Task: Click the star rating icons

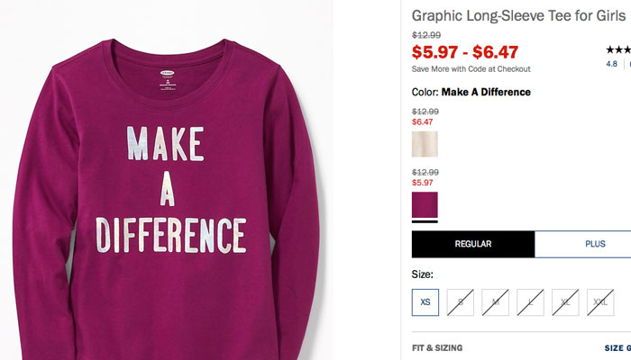Action: pos(617,49)
